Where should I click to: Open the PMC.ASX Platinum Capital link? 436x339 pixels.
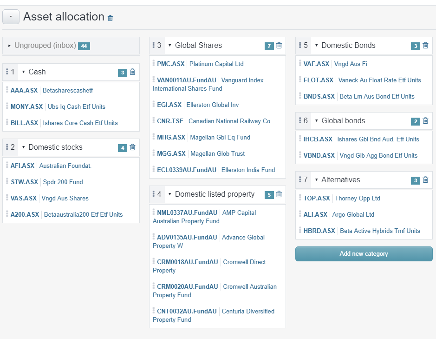pyautogui.click(x=170, y=64)
